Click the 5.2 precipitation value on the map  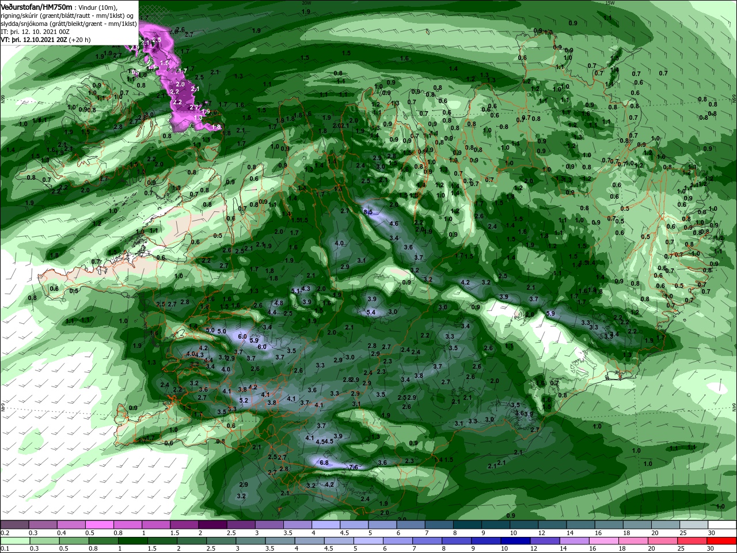243,400
